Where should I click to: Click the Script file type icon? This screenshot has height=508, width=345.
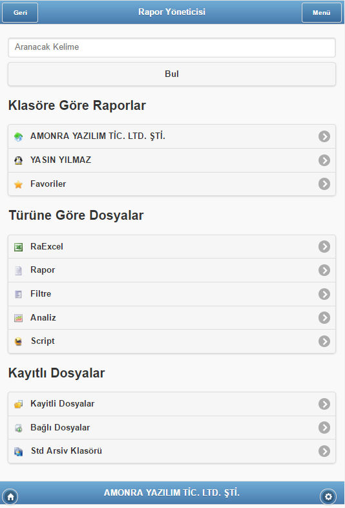(x=19, y=341)
